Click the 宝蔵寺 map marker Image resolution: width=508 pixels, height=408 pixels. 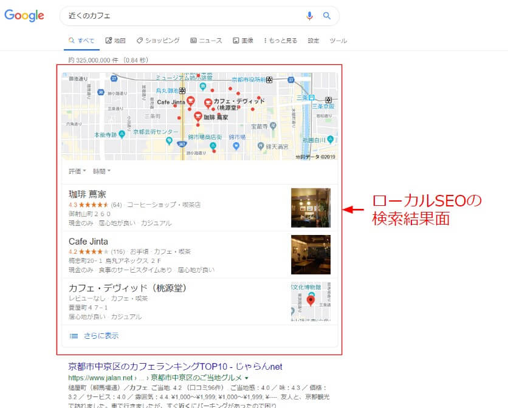coord(273,126)
